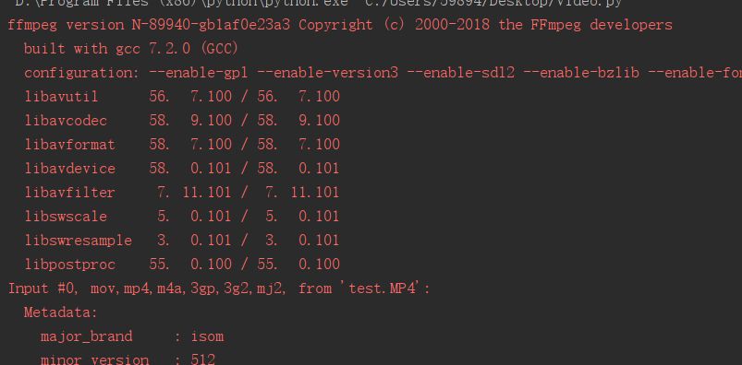
Task: Click the libswscale version line
Action: pyautogui.click(x=182, y=217)
